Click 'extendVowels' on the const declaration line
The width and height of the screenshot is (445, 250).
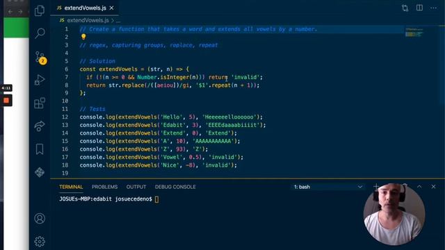(118, 69)
